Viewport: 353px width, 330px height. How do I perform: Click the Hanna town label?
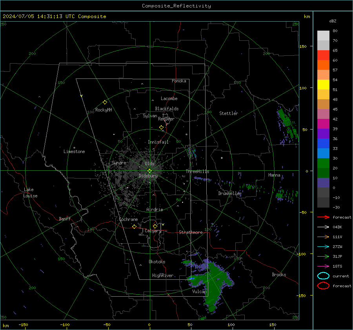(274, 175)
